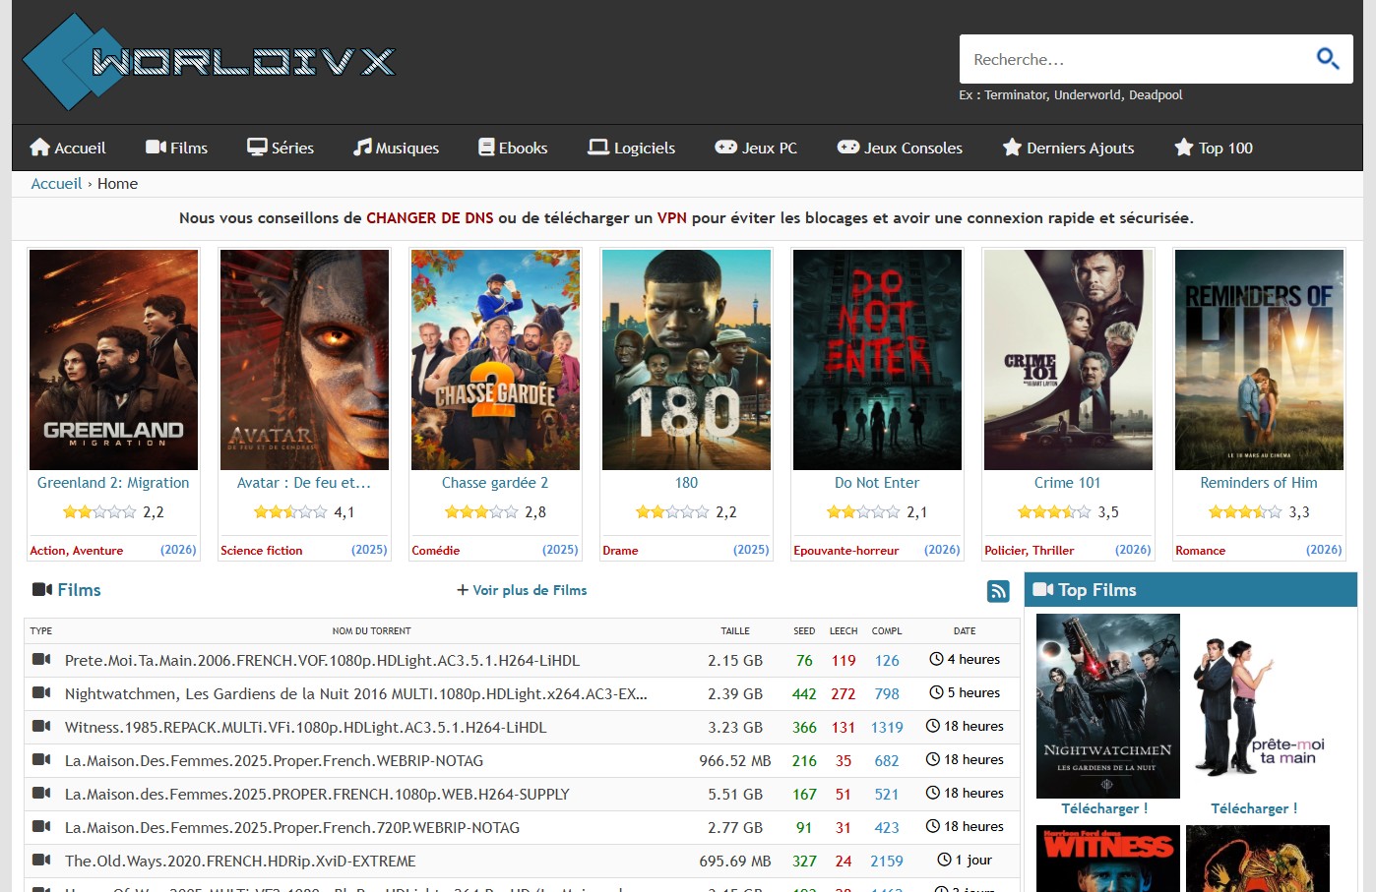This screenshot has width=1376, height=892.
Task: Click the laptop icon beside Logiciels
Action: [598, 148]
